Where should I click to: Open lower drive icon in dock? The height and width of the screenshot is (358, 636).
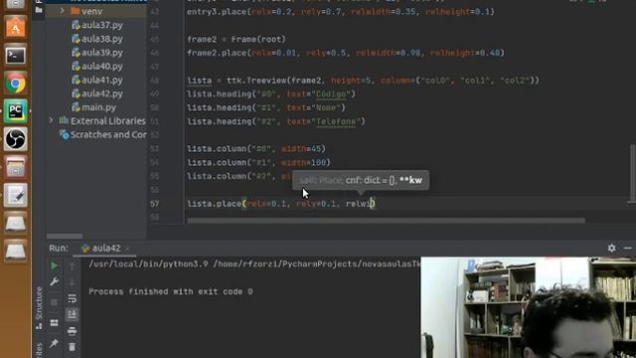tap(16, 251)
